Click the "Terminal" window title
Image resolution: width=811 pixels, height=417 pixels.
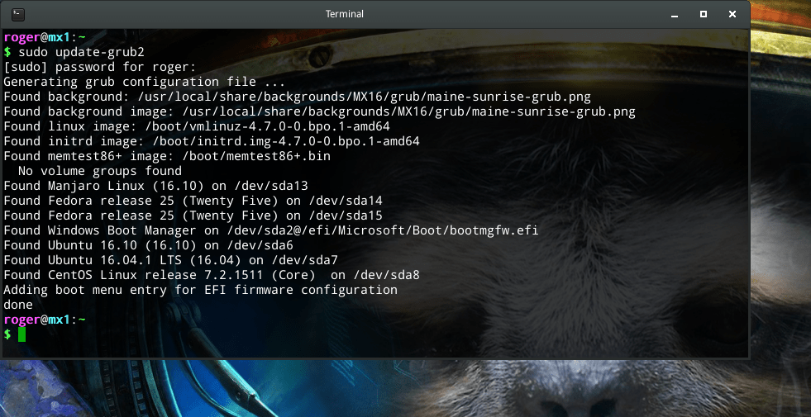[345, 14]
